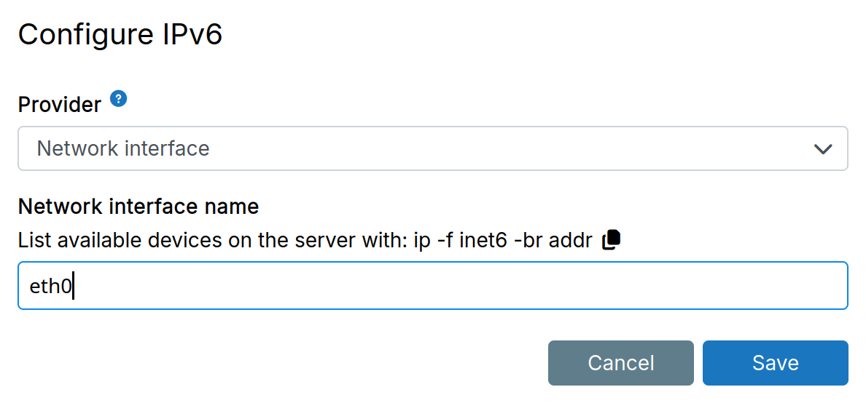Save the IPv6 configuration
Viewport: 866px width, 403px height.
[x=775, y=363]
